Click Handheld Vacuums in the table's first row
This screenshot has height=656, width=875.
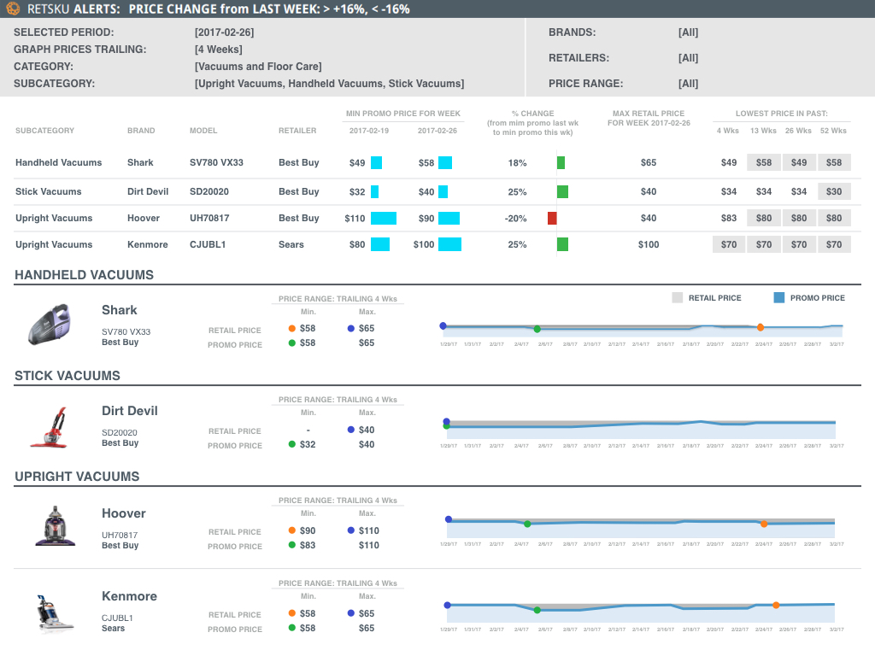[x=59, y=163]
